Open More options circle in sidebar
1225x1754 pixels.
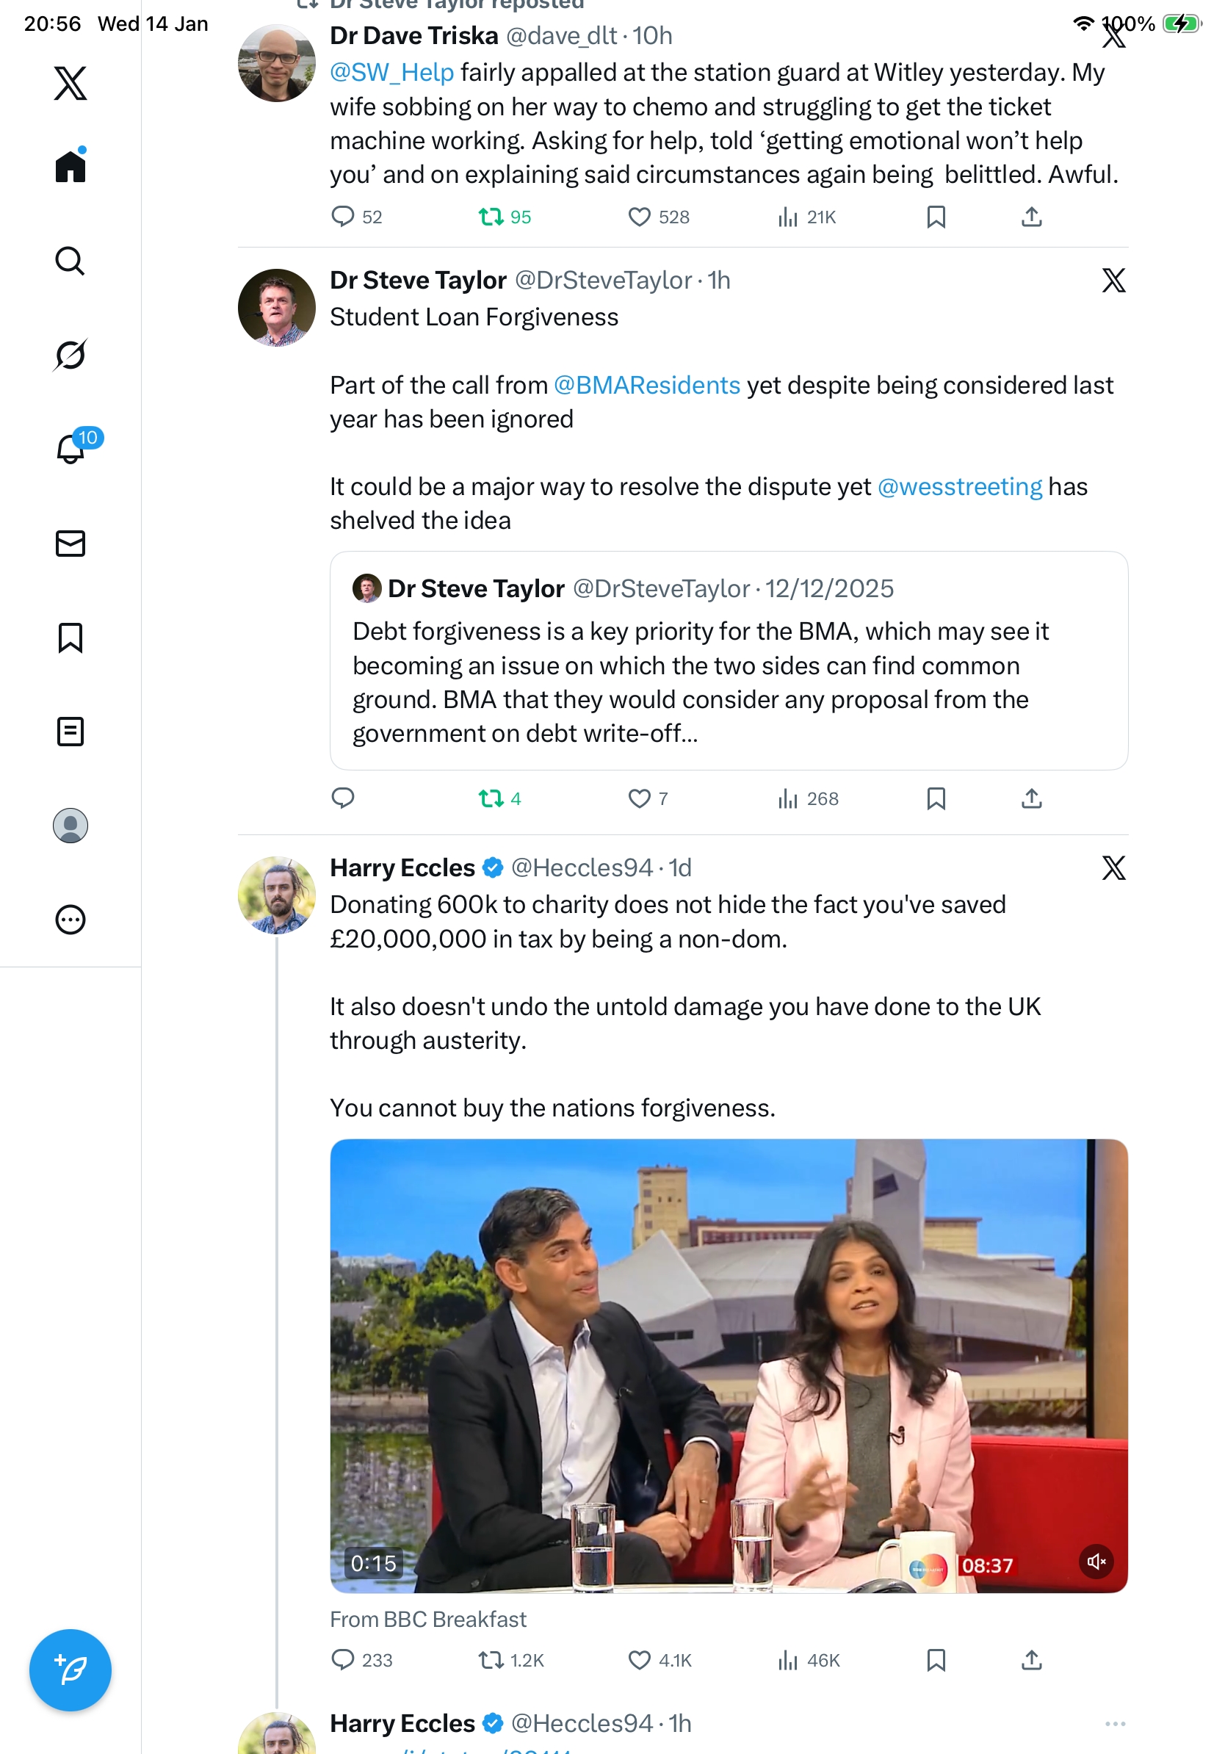point(71,920)
